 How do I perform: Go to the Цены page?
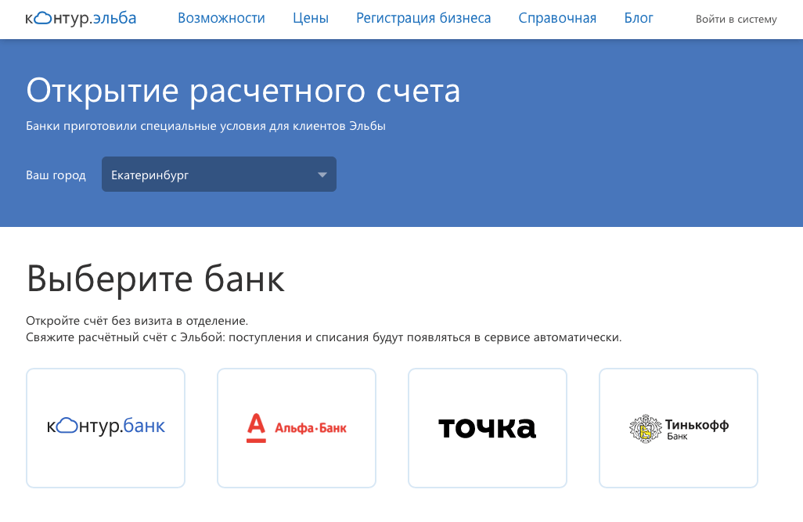click(x=311, y=19)
